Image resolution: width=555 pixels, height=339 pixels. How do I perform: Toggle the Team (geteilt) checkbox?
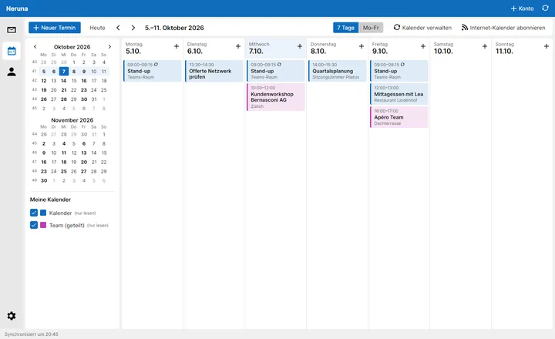[x=34, y=225]
